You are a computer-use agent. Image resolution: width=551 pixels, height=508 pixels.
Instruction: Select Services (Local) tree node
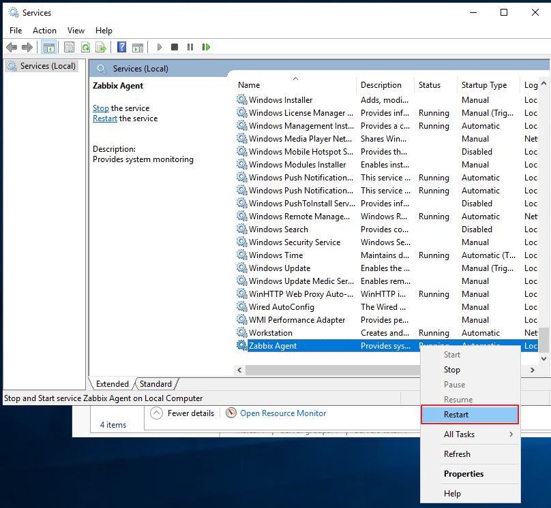[42, 66]
